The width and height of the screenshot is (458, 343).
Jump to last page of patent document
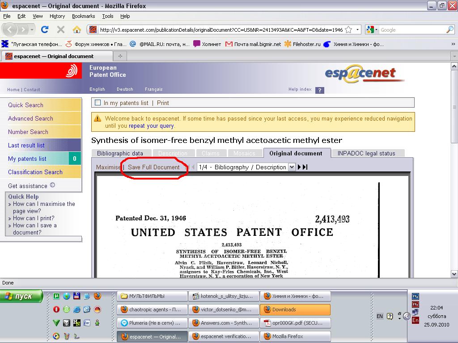pyautogui.click(x=305, y=167)
